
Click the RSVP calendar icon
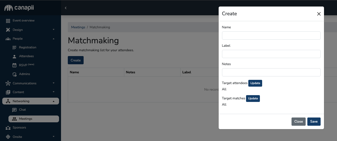point(14,65)
